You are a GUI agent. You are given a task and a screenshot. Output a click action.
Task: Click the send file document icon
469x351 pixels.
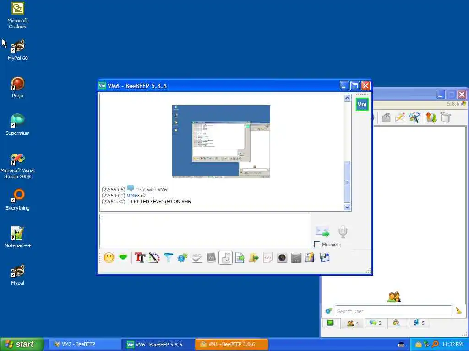pyautogui.click(x=240, y=258)
